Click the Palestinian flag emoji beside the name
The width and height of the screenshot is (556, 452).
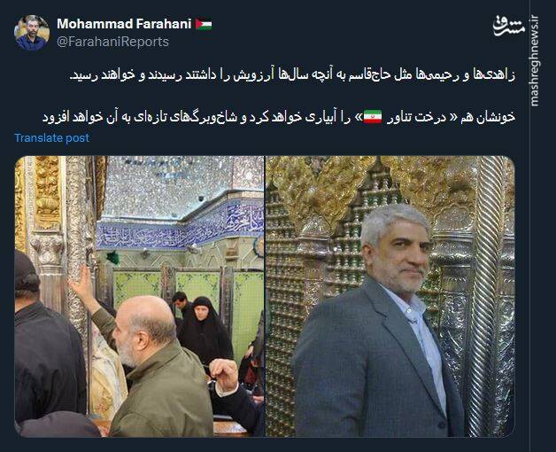pos(204,24)
